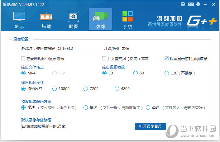Open the 热键 hotkey tab
This screenshot has width=220, height=142.
tap(46, 20)
